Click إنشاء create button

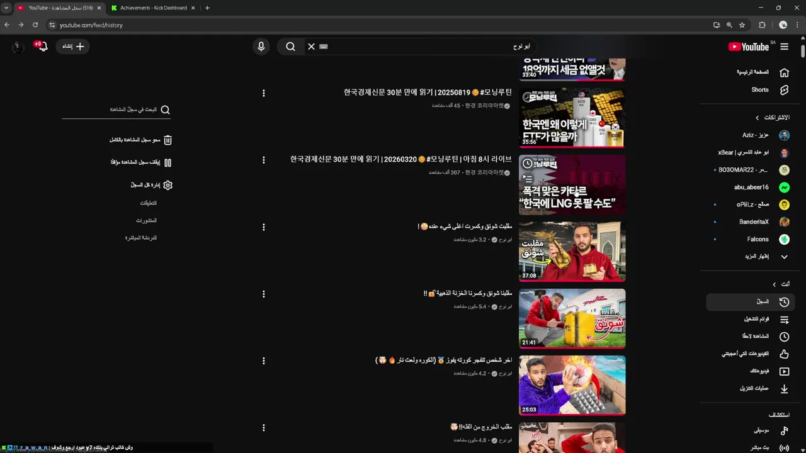pyautogui.click(x=72, y=47)
